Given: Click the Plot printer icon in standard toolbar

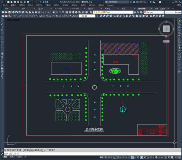Looking at the screenshot, I should point(14,12).
